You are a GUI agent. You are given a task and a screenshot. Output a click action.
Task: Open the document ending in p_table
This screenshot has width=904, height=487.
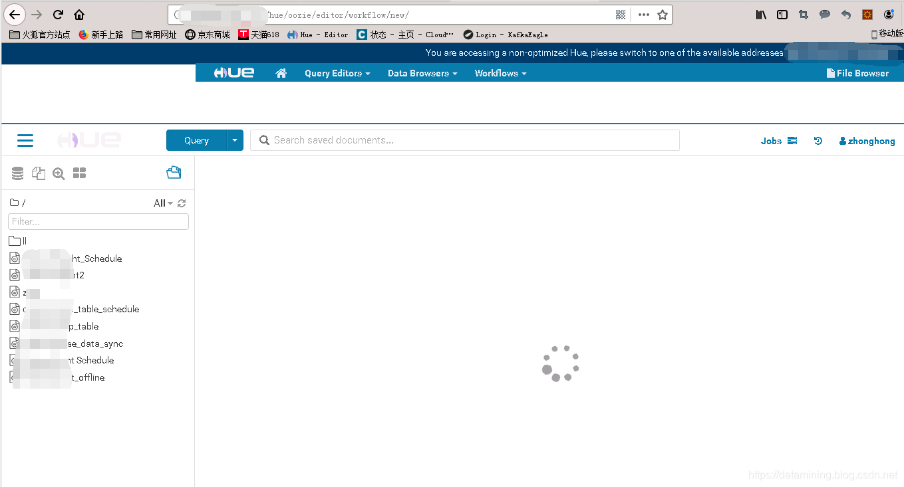pos(55,326)
